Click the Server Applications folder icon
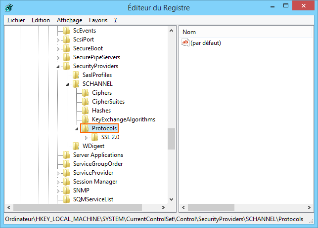The width and height of the screenshot is (318, 228). pos(67,155)
